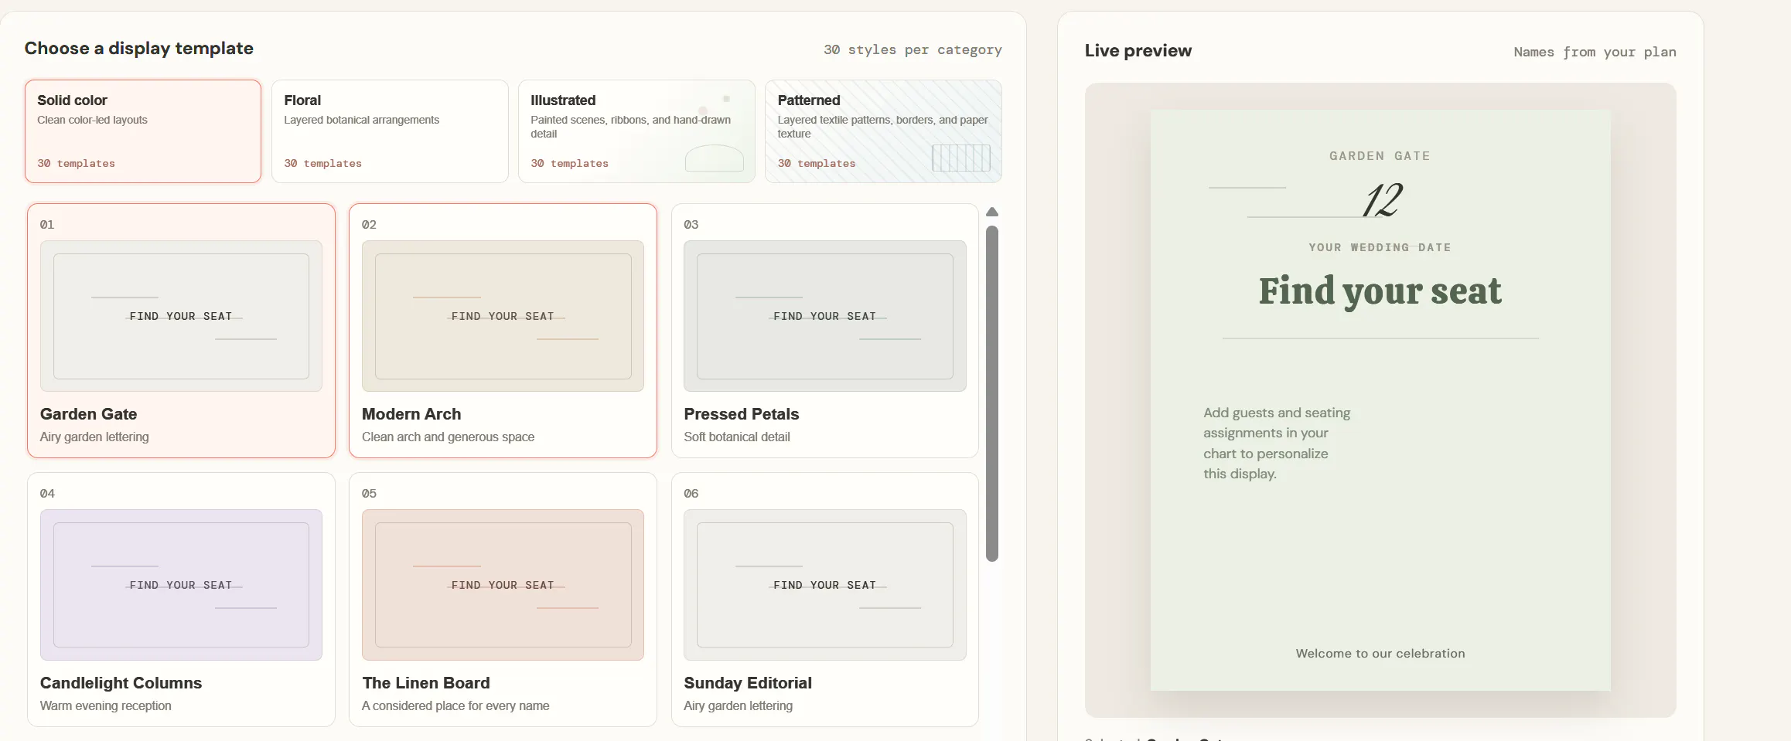Pick the Modern Arch template
The width and height of the screenshot is (1791, 741).
[503, 331]
